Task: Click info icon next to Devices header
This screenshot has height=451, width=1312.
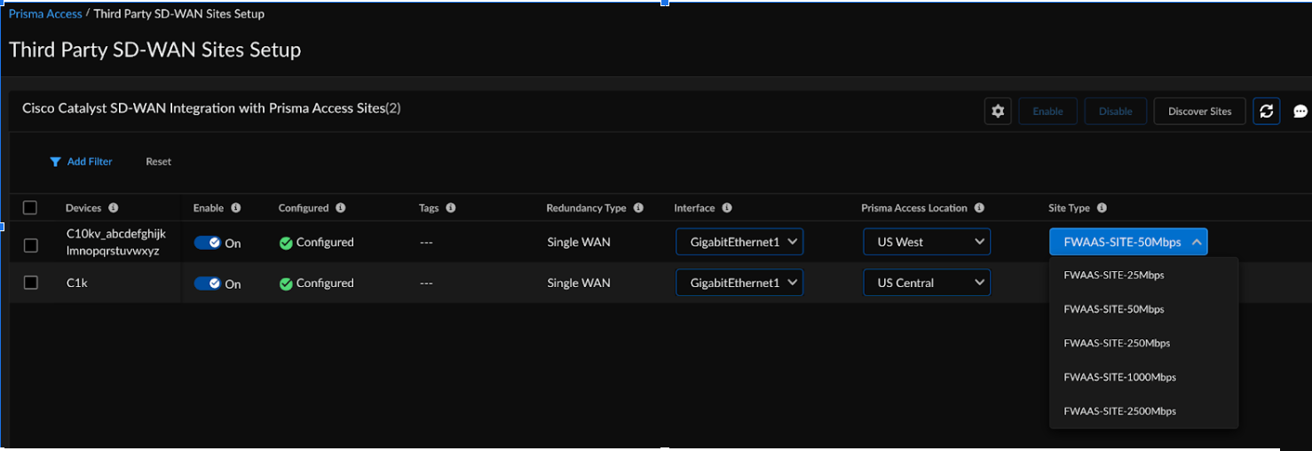Action: pyautogui.click(x=114, y=208)
